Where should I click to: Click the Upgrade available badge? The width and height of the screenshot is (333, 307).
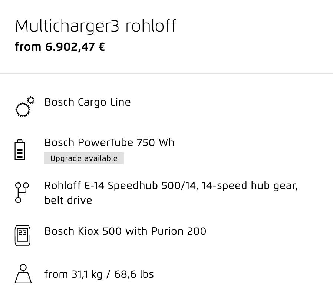point(84,158)
